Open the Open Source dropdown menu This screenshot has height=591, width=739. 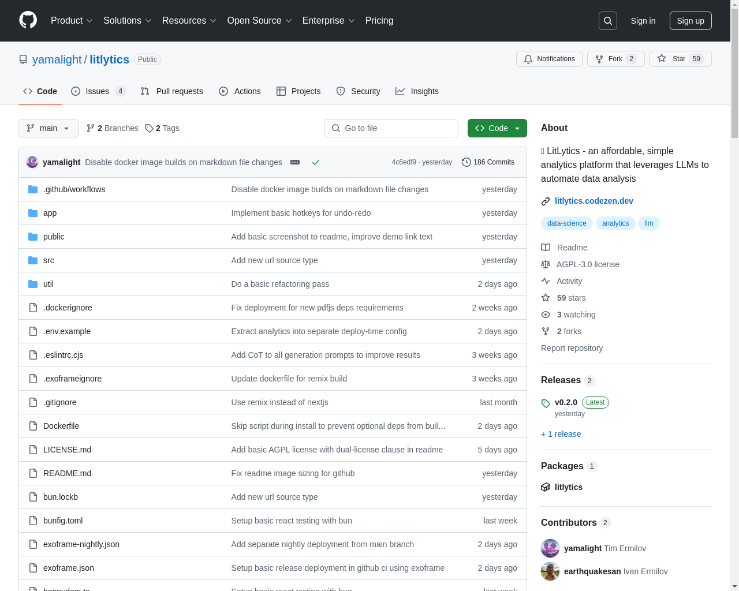click(x=260, y=21)
